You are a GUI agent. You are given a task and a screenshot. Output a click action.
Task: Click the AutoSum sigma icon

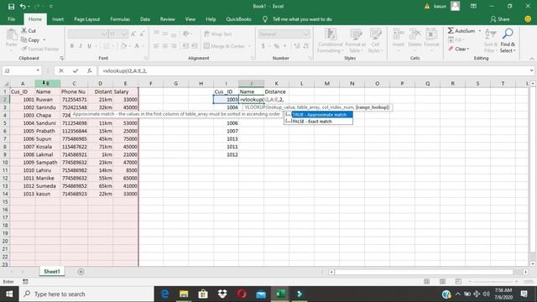pos(451,30)
